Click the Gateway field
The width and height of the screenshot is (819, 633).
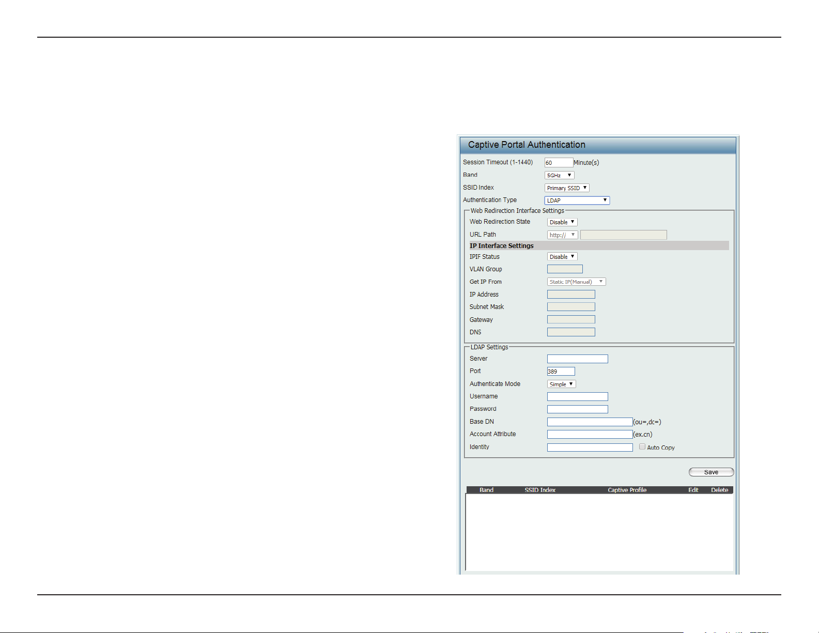pyautogui.click(x=571, y=320)
